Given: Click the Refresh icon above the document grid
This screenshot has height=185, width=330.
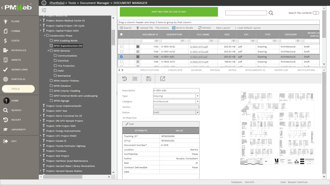Looking at the screenshot, I should point(205,27).
